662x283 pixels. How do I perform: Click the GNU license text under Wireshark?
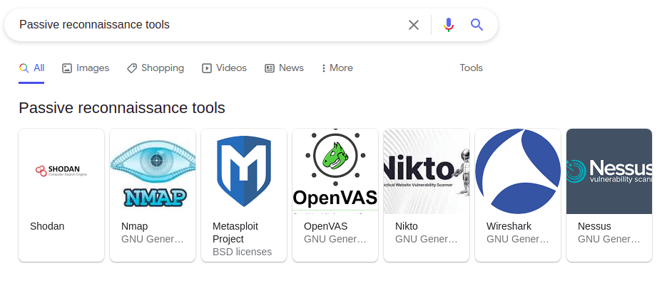518,240
